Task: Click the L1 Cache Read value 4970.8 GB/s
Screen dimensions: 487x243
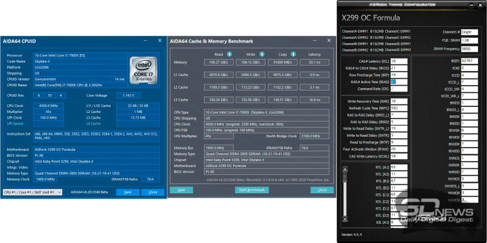Action: 219,75
